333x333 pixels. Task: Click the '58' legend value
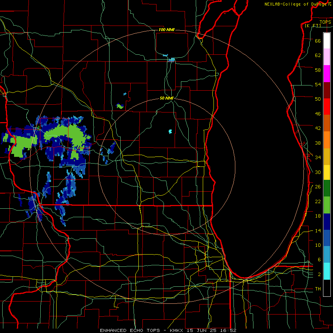tap(318, 70)
